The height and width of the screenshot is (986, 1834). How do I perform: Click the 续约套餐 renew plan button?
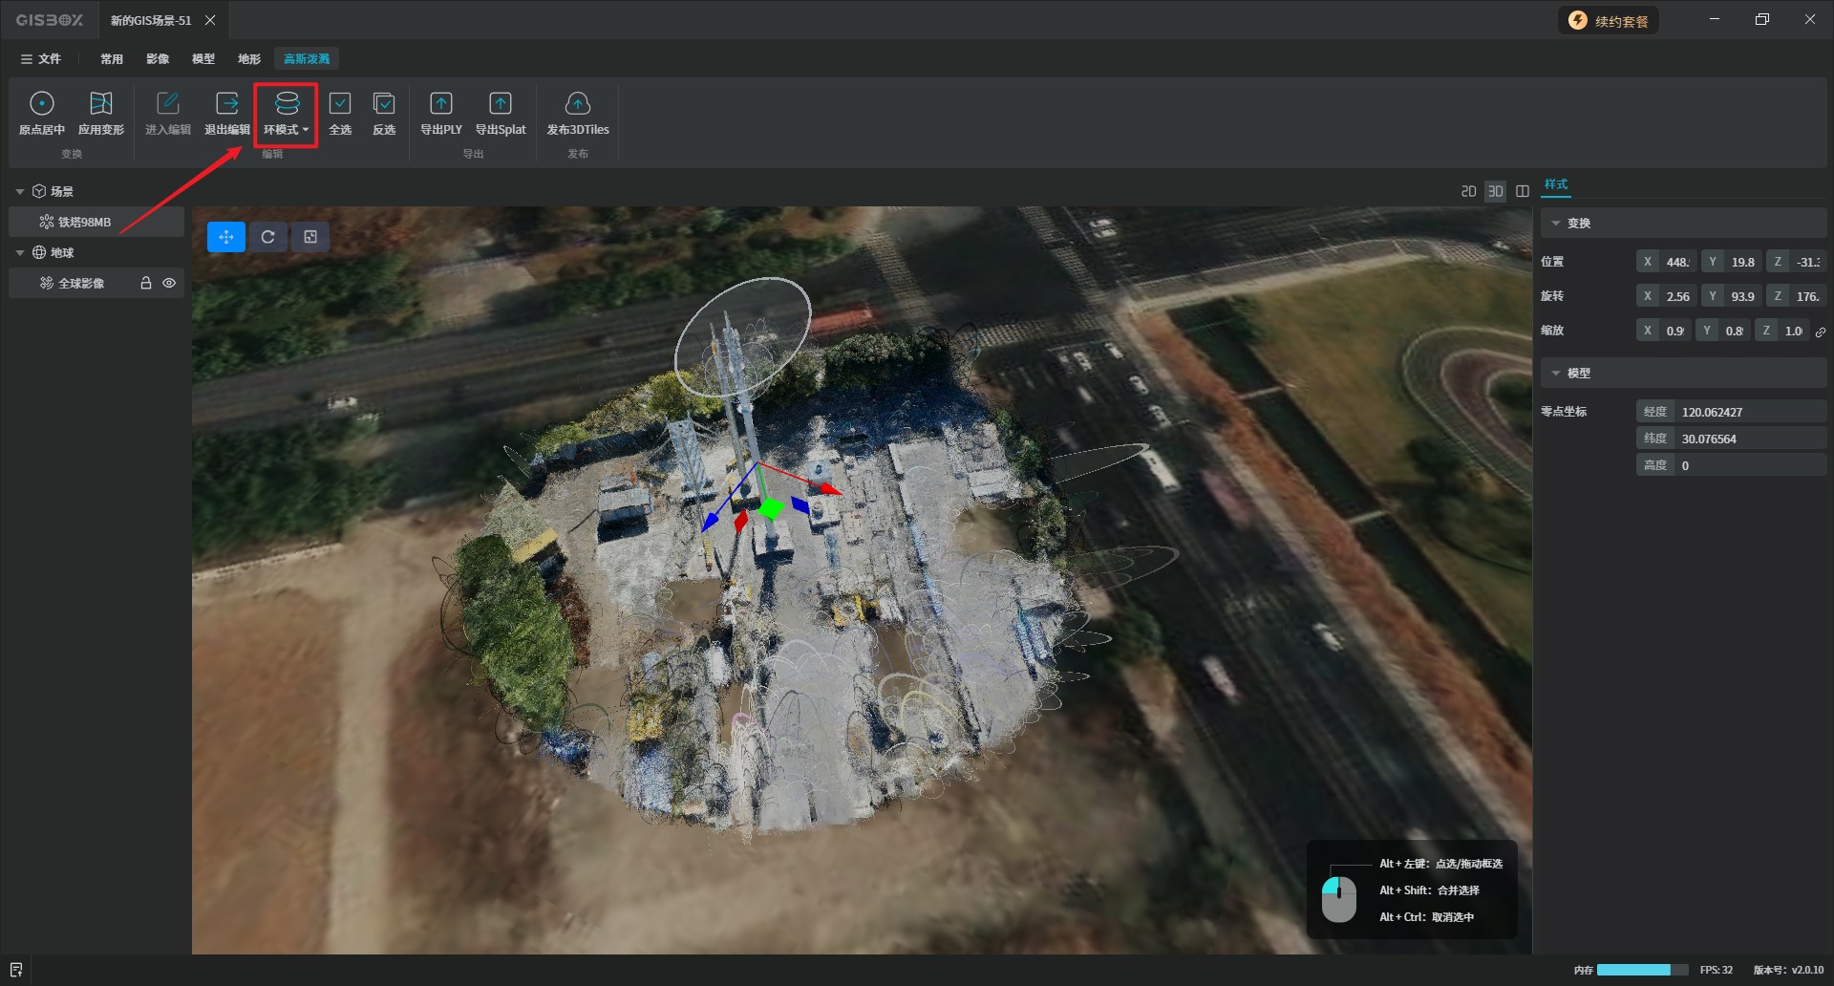1610,21
